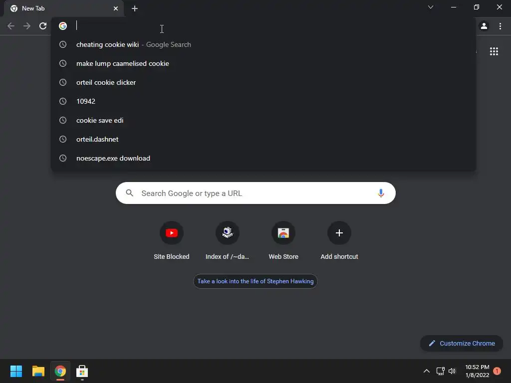Click the browser back arrow

11,26
